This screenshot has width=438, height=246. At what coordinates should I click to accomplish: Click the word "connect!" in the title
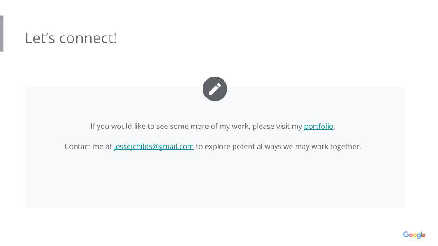click(88, 38)
